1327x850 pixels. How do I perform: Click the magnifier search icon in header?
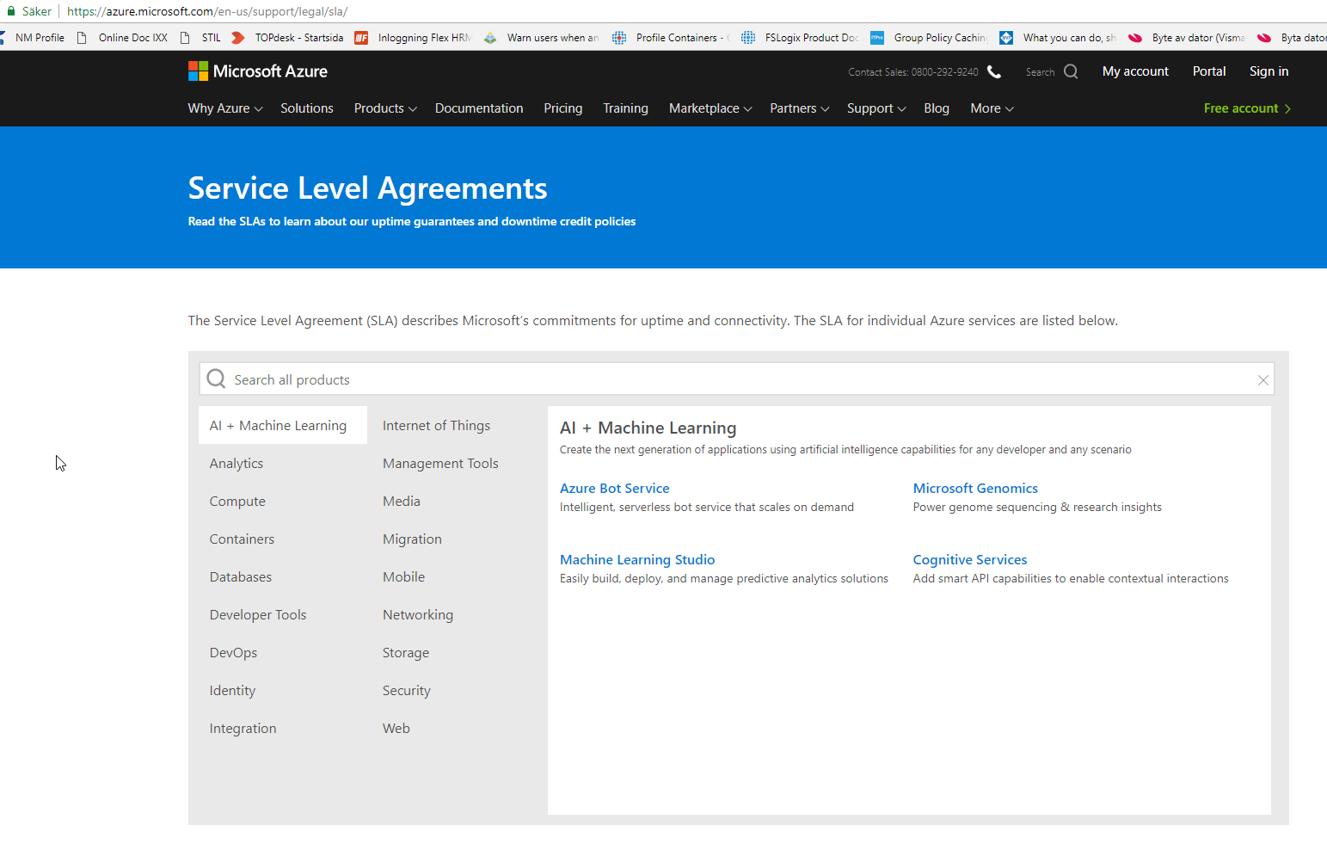tap(1071, 71)
